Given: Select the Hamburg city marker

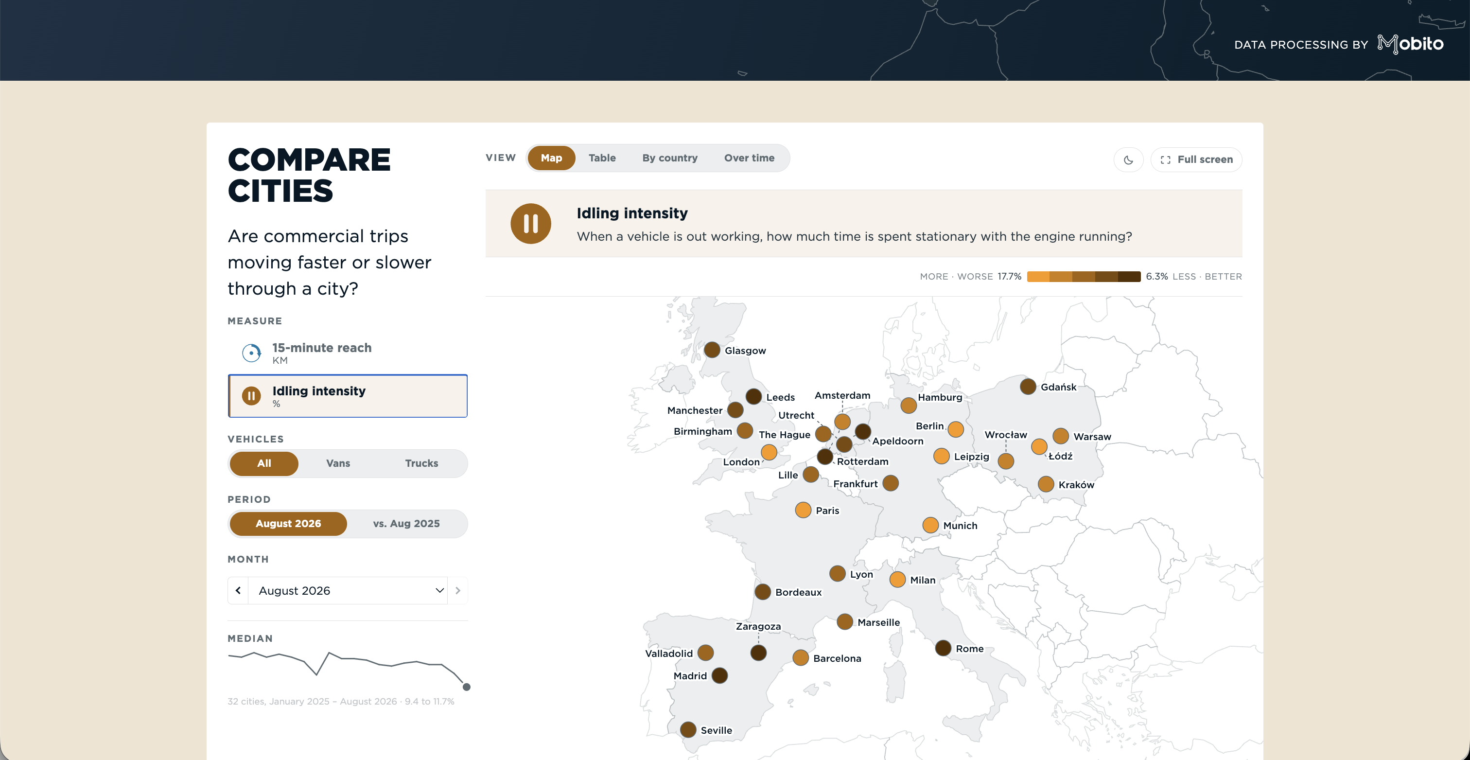Looking at the screenshot, I should point(909,406).
